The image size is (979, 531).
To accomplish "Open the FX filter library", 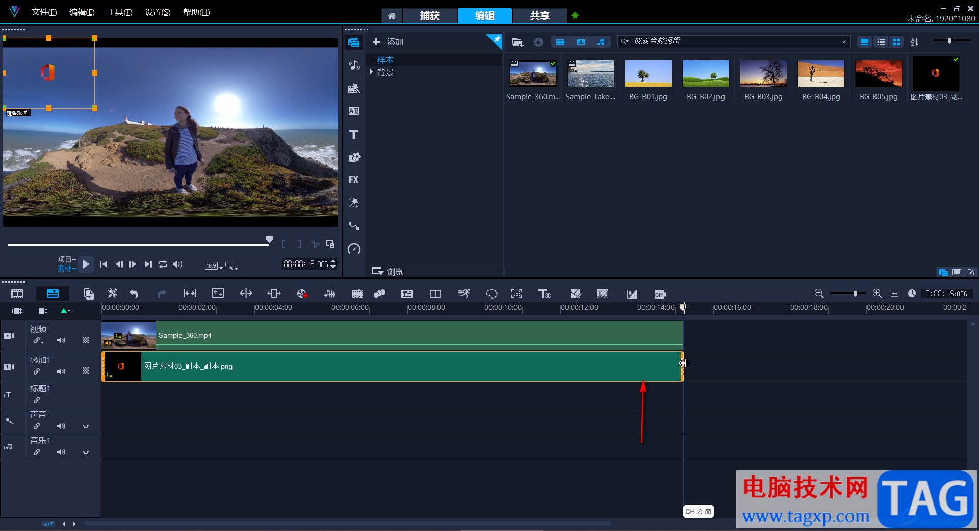I will point(354,180).
